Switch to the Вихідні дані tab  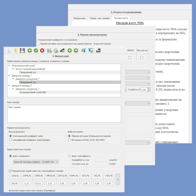point(80,18)
